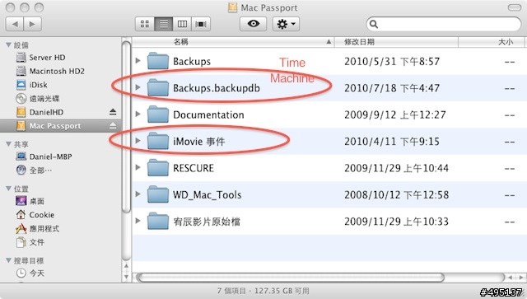Click date 2008/10/12 下午12:58
This screenshot has height=299, width=527.
[x=396, y=195]
